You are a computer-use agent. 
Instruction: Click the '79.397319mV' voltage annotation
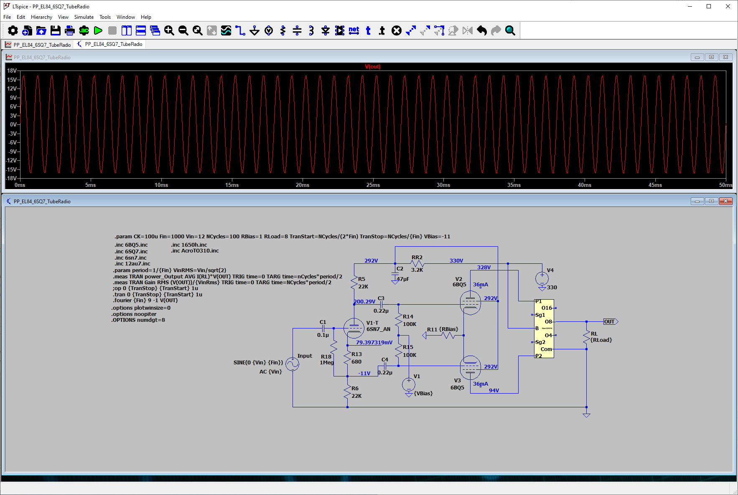[x=374, y=342]
